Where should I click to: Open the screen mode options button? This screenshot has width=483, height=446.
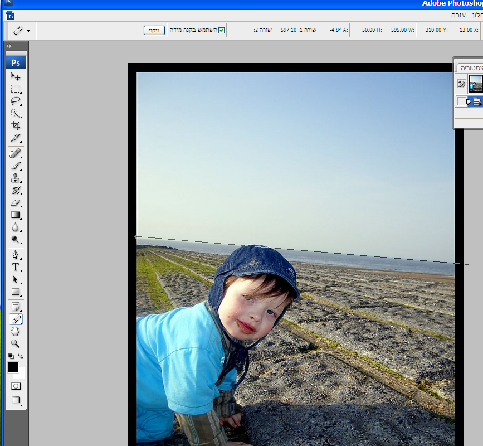16,400
